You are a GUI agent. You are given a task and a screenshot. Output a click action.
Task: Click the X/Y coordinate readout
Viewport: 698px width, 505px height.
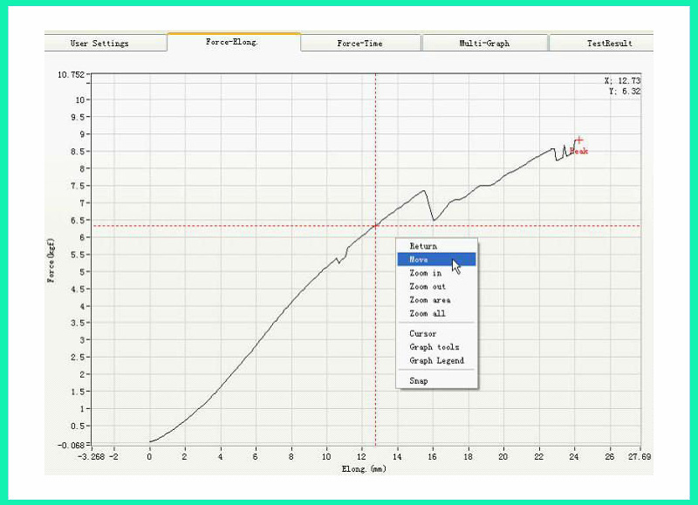pos(622,85)
